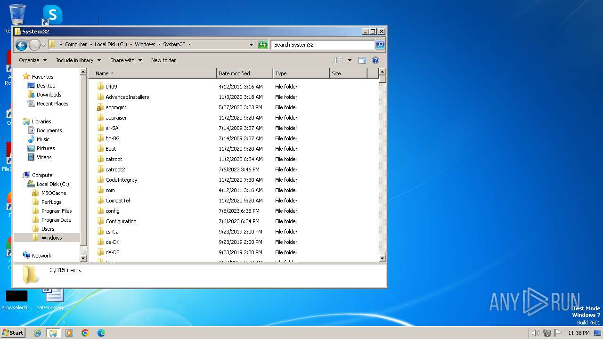Screen dimensions: 603x339
Task: Select Windows in the address breadcrumb
Action: pos(145,44)
